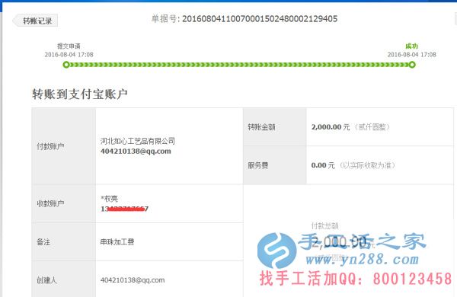Click the 备注 row label
Viewport: 457px width, 297px height.
[43, 241]
